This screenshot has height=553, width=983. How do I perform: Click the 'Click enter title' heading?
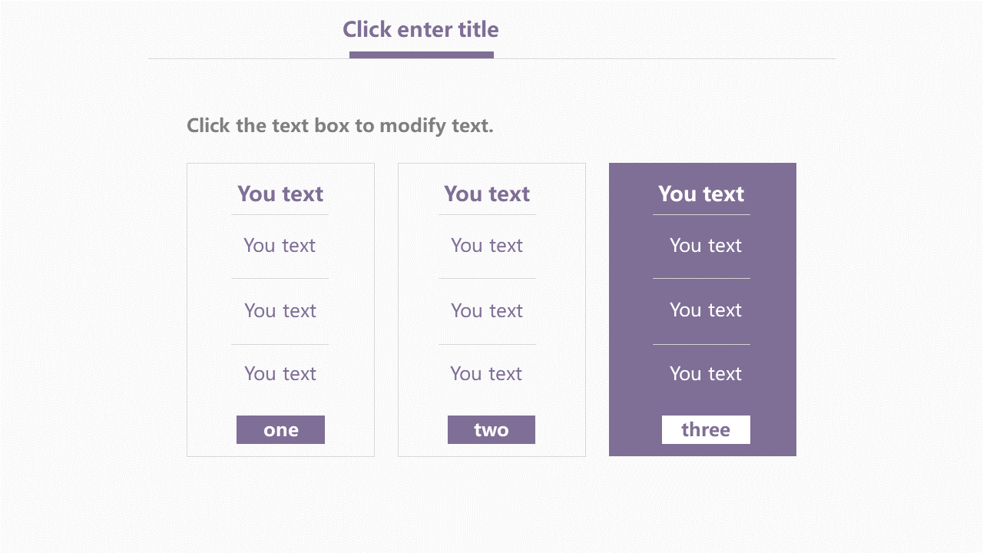tap(420, 29)
